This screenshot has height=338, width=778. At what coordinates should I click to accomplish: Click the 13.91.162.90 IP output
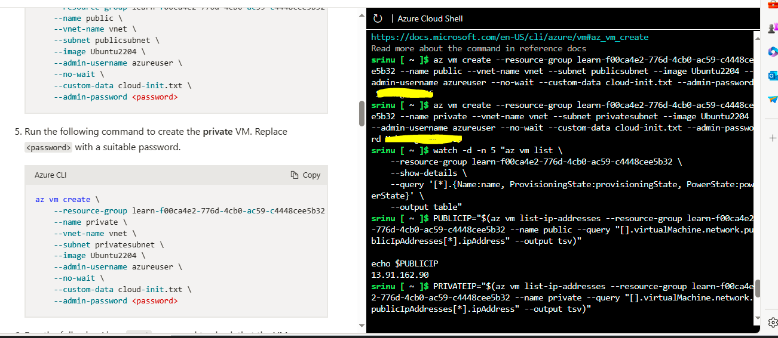click(400, 275)
